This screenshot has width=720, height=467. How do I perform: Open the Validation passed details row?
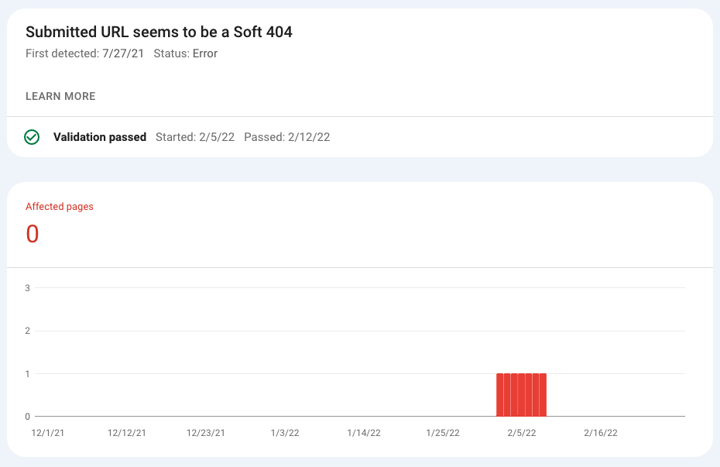(x=359, y=137)
